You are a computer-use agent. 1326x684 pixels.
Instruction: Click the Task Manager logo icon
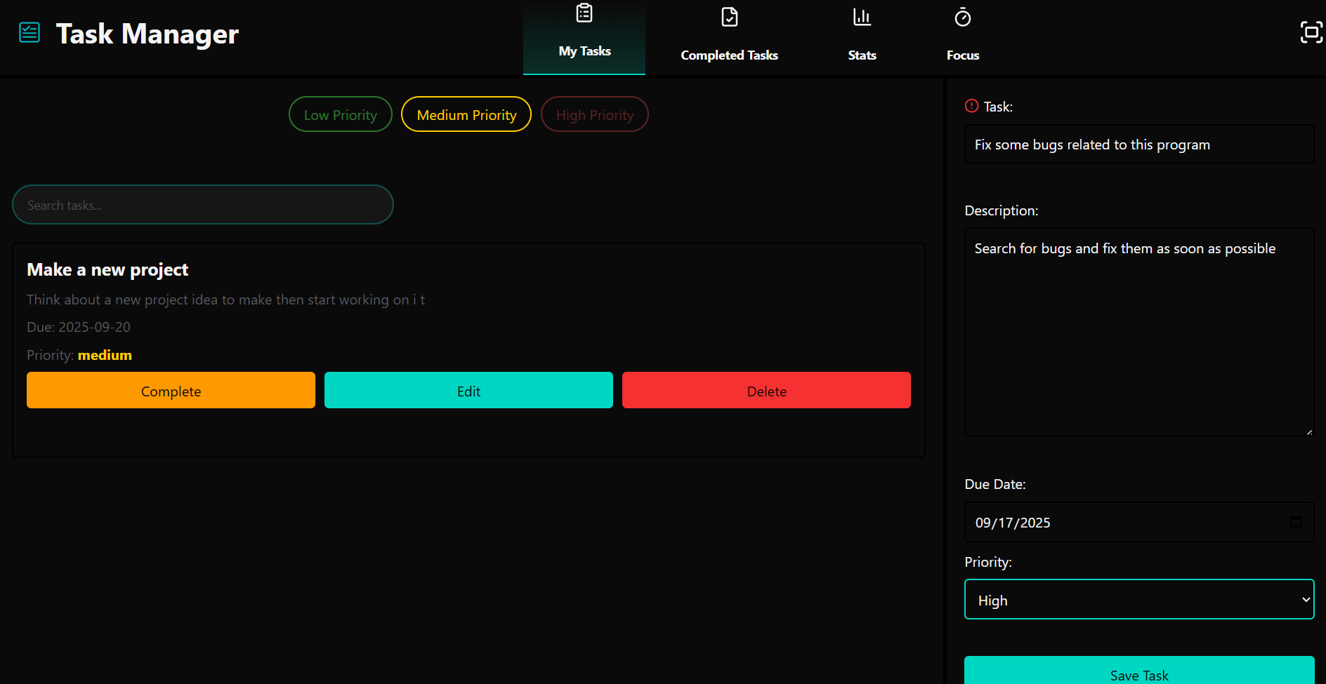click(29, 33)
